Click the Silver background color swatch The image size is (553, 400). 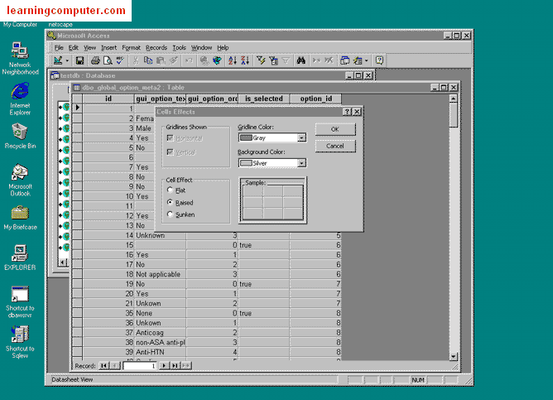[246, 163]
